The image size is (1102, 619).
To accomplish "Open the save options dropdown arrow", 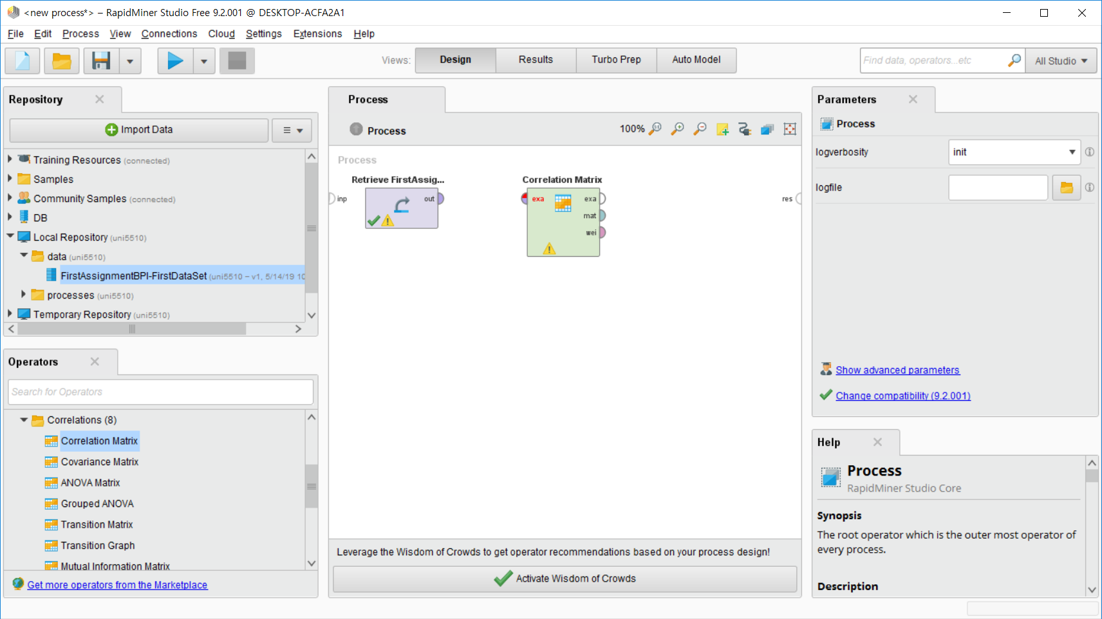I will point(130,60).
